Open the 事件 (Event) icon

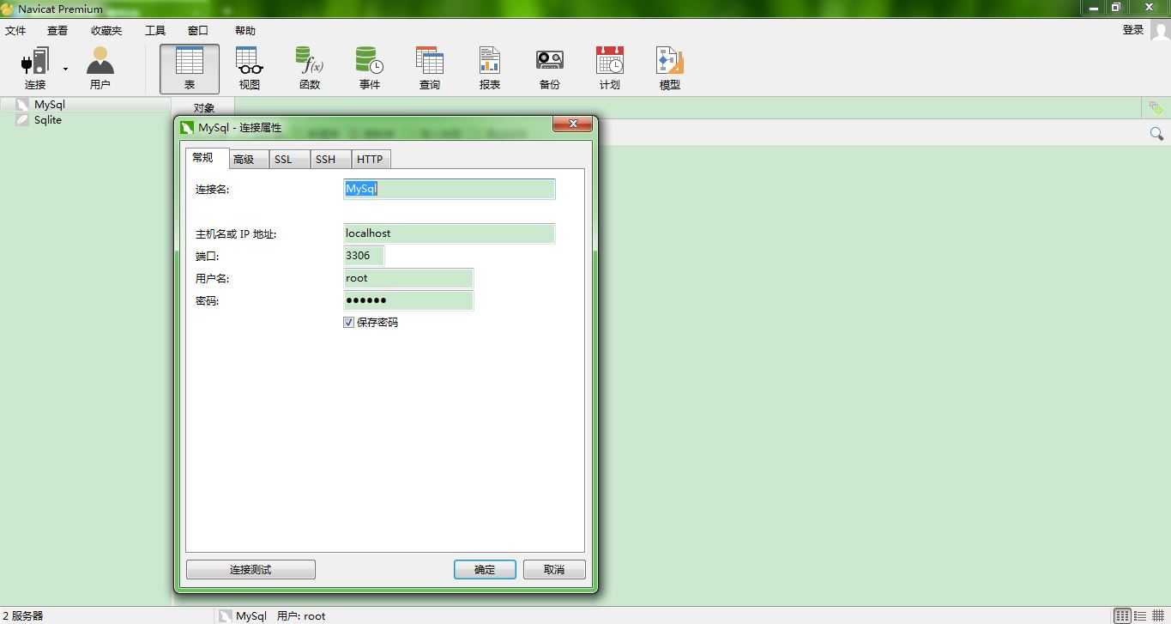(x=370, y=69)
